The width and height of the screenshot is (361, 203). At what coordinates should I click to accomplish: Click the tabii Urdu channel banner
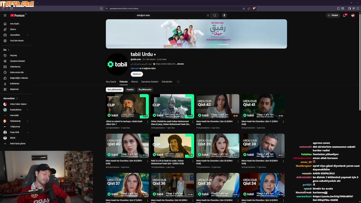(x=196, y=34)
